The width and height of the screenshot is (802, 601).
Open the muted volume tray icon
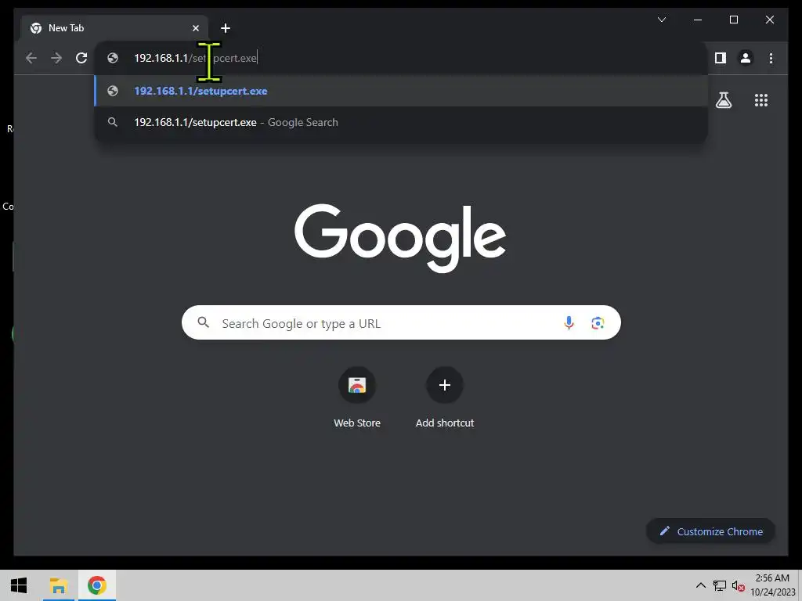(738, 585)
